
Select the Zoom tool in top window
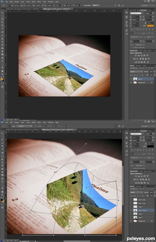tap(2, 74)
